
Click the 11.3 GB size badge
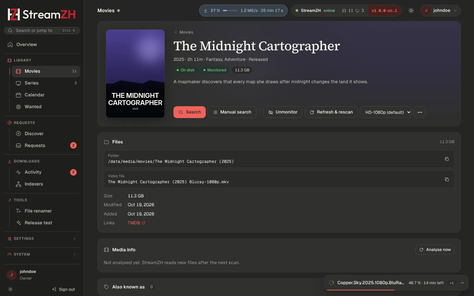click(x=242, y=70)
